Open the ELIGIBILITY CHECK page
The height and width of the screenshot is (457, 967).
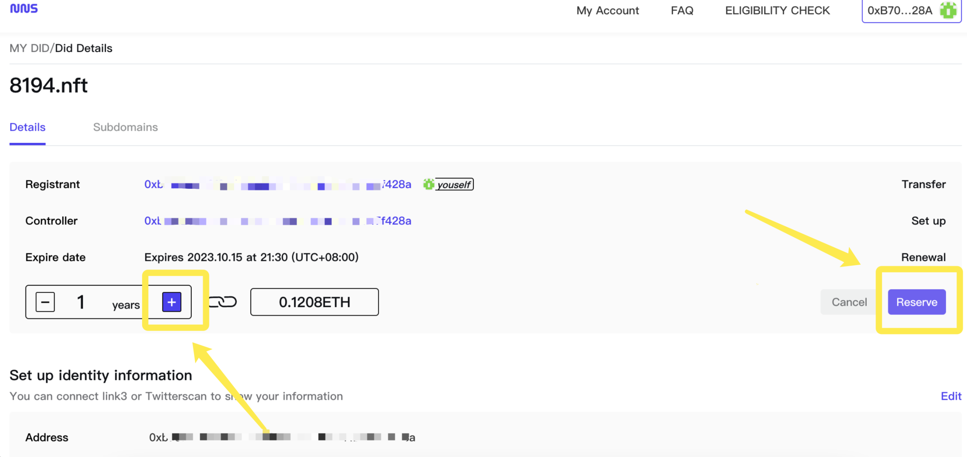777,10
